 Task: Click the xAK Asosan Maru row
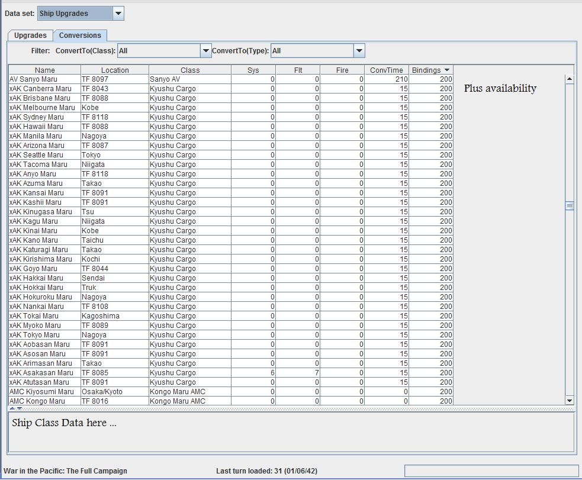(x=230, y=353)
